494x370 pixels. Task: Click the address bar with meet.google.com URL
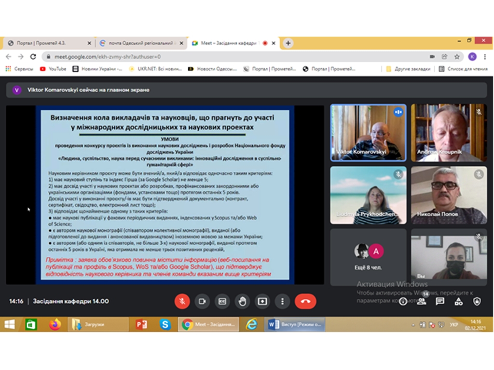[236, 57]
